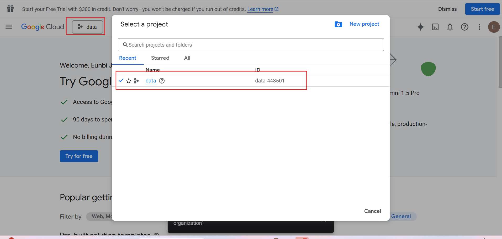Screen dimensions: 502x239
Task: Open the Gemini AI sparkle icon
Action: 420,27
